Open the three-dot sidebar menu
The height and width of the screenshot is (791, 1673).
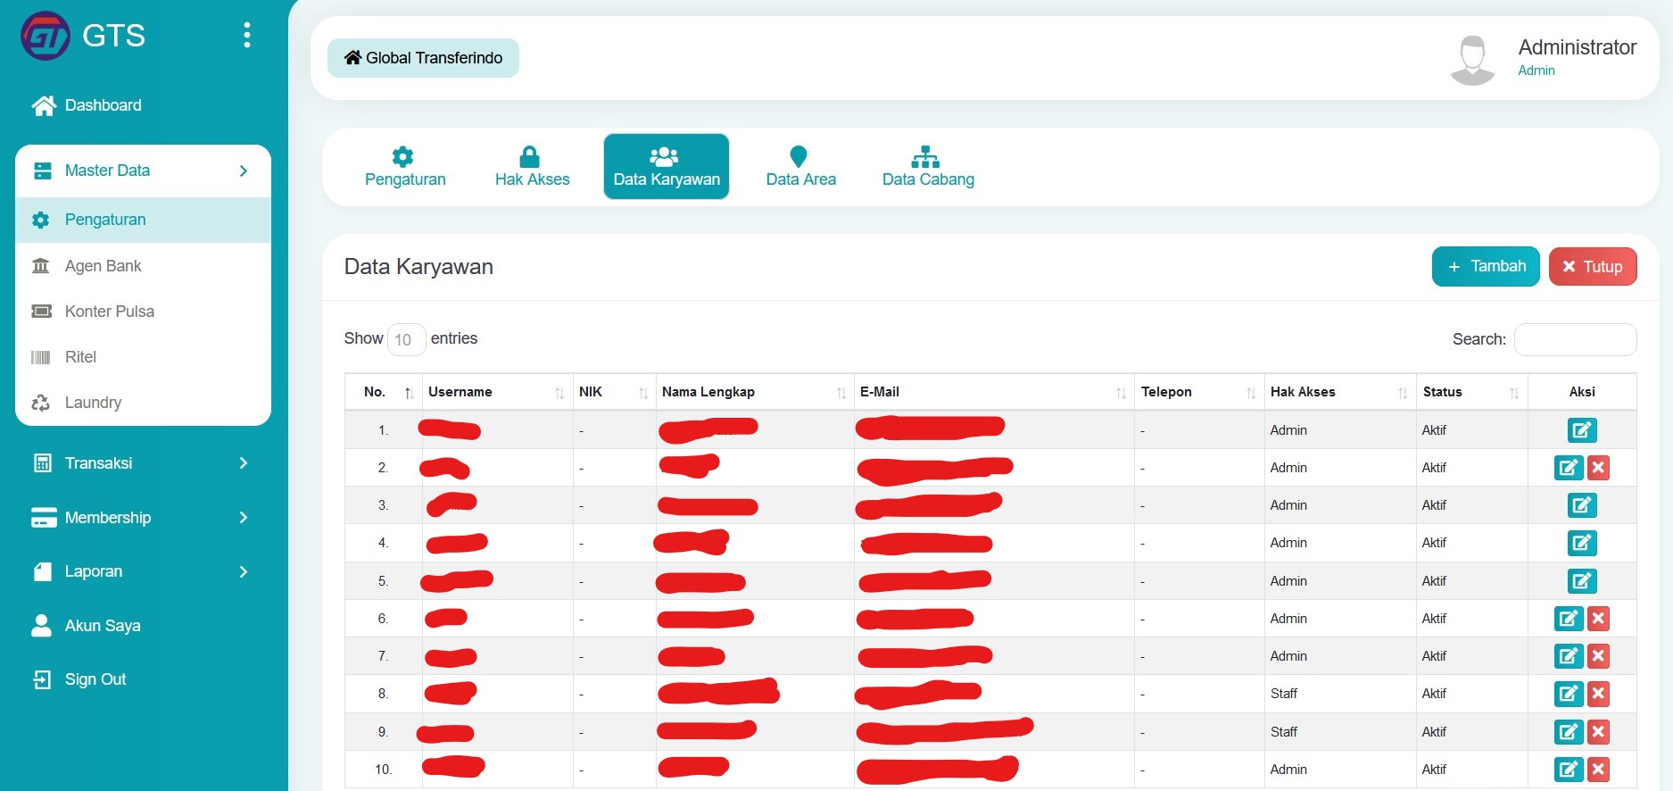pyautogui.click(x=247, y=35)
